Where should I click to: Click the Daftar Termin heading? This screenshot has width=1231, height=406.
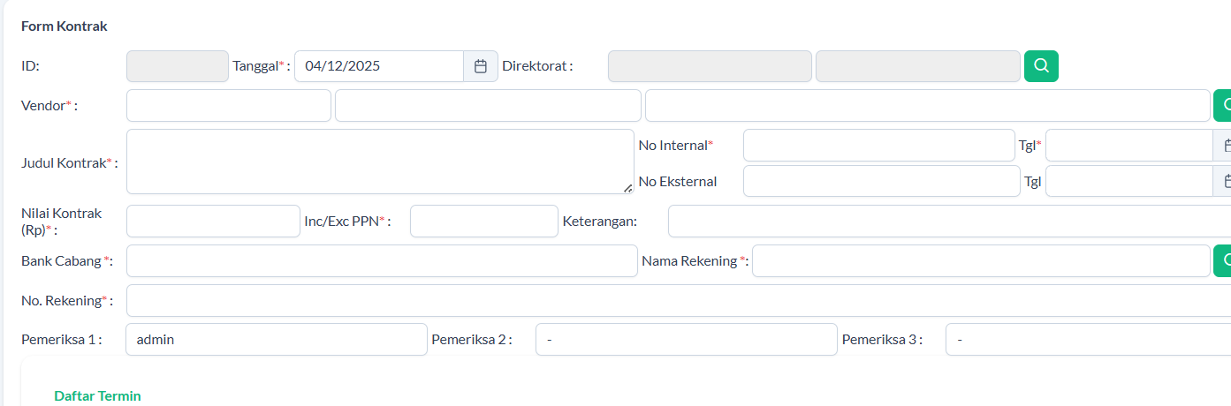[97, 396]
